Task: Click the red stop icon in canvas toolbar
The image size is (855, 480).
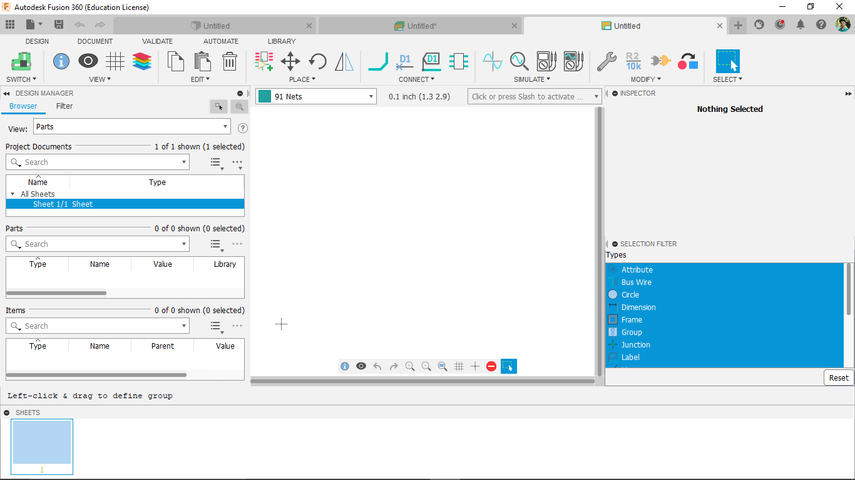Action: tap(491, 366)
